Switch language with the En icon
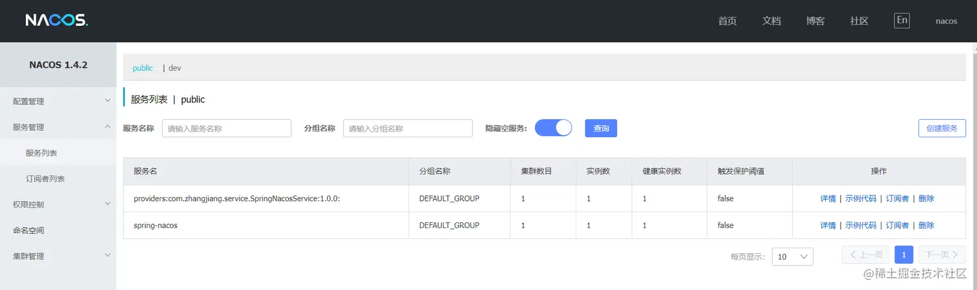977x290 pixels. (901, 21)
